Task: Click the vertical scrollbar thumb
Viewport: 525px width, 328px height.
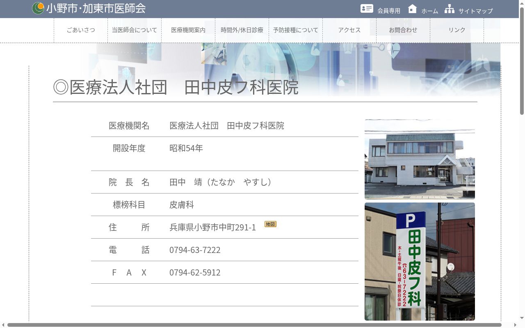Action: tap(522, 60)
